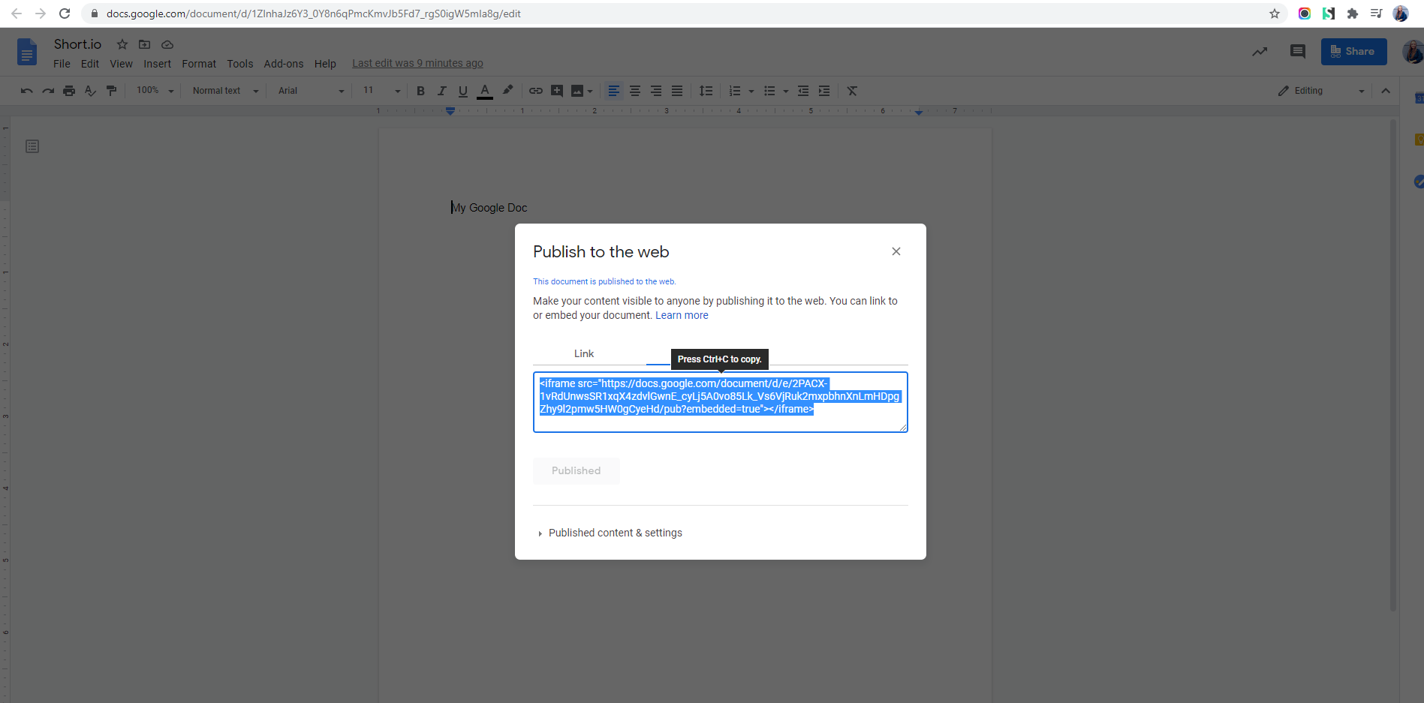Click the Insert image icon
The height and width of the screenshot is (703, 1424).
pyautogui.click(x=577, y=91)
